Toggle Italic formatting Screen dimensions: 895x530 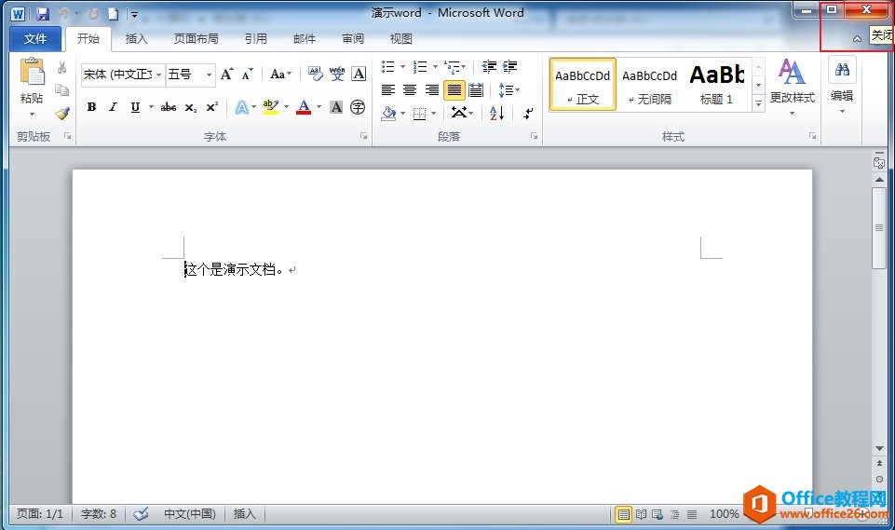(113, 107)
